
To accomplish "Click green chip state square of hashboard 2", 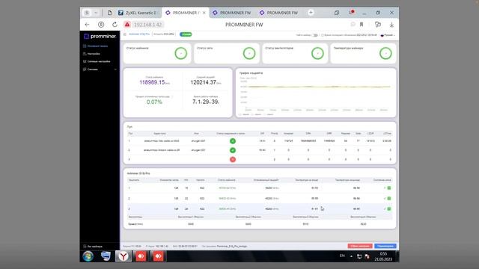I will tap(389, 198).
